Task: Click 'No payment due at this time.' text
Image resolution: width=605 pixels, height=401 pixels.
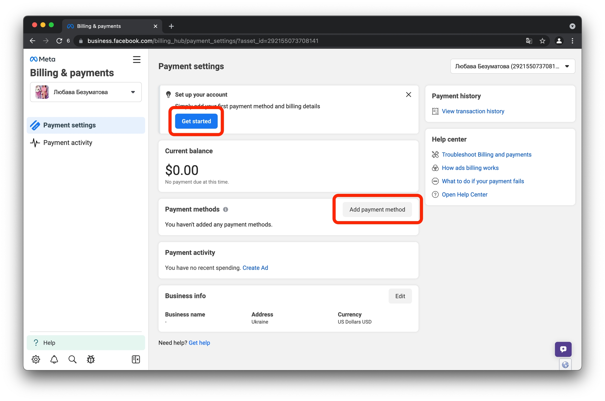Action: coord(197,182)
